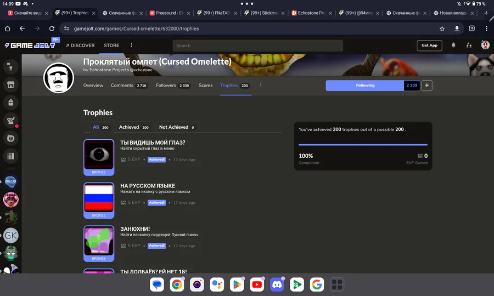Open the GK community in sidebar

(11, 235)
